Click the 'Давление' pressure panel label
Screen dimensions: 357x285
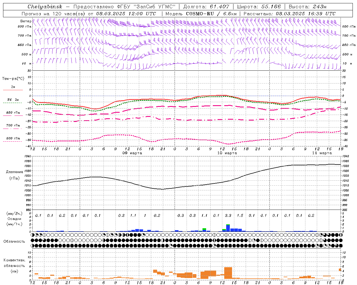click(15, 172)
